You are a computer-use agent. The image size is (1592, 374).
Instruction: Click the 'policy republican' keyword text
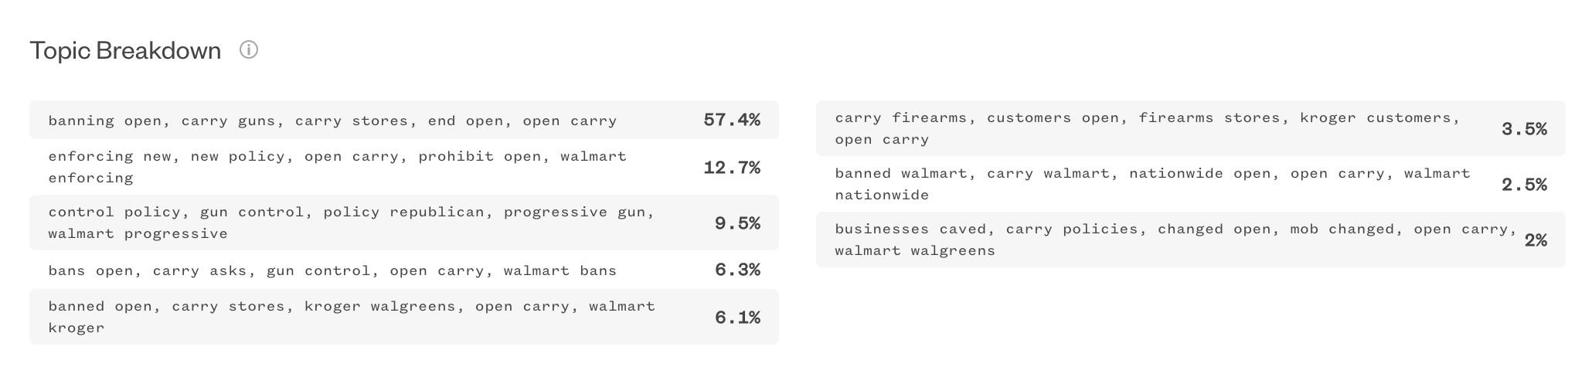pyautogui.click(x=404, y=212)
